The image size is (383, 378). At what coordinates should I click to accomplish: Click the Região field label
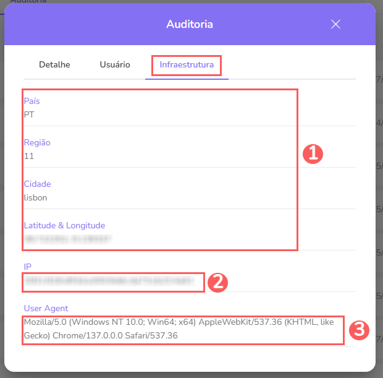37,143
